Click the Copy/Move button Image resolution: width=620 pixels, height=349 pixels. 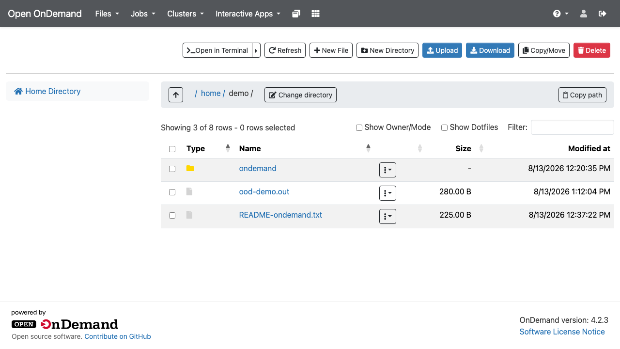544,50
